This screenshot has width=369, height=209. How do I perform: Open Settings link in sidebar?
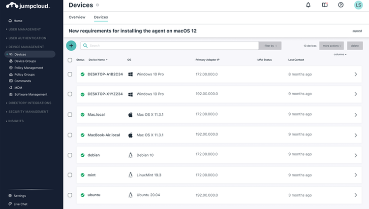20,196
